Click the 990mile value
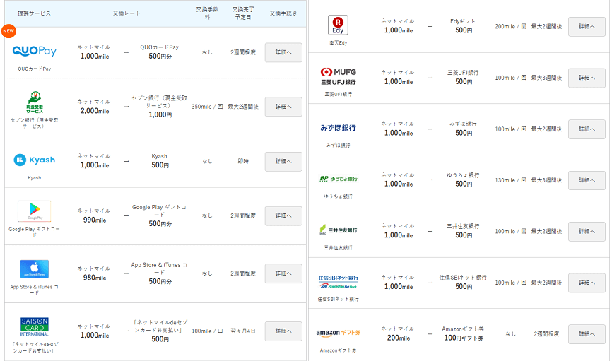This screenshot has width=612, height=361. point(95,220)
